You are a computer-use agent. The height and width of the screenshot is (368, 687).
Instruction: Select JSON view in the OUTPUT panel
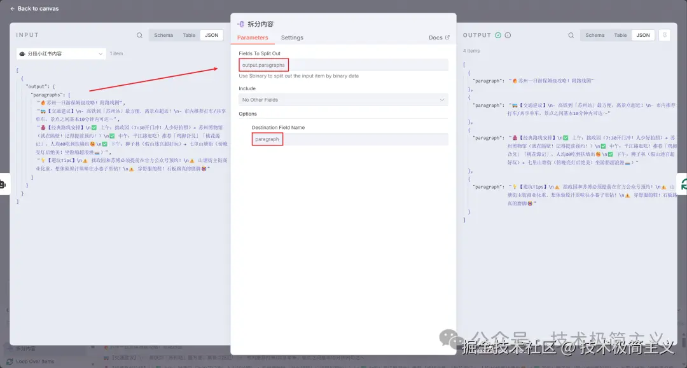(642, 35)
